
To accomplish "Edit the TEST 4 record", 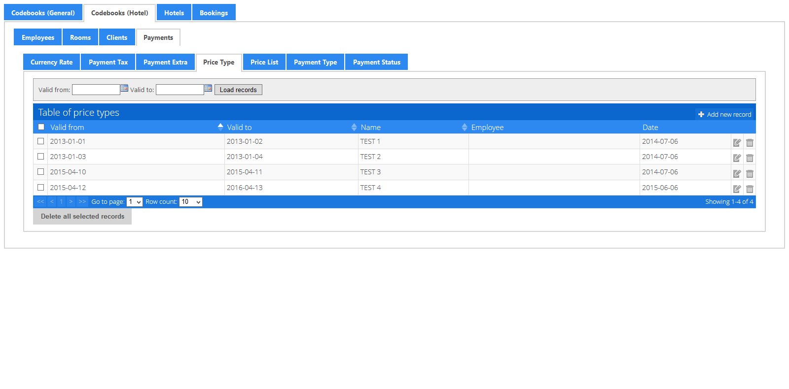I will [x=737, y=189].
